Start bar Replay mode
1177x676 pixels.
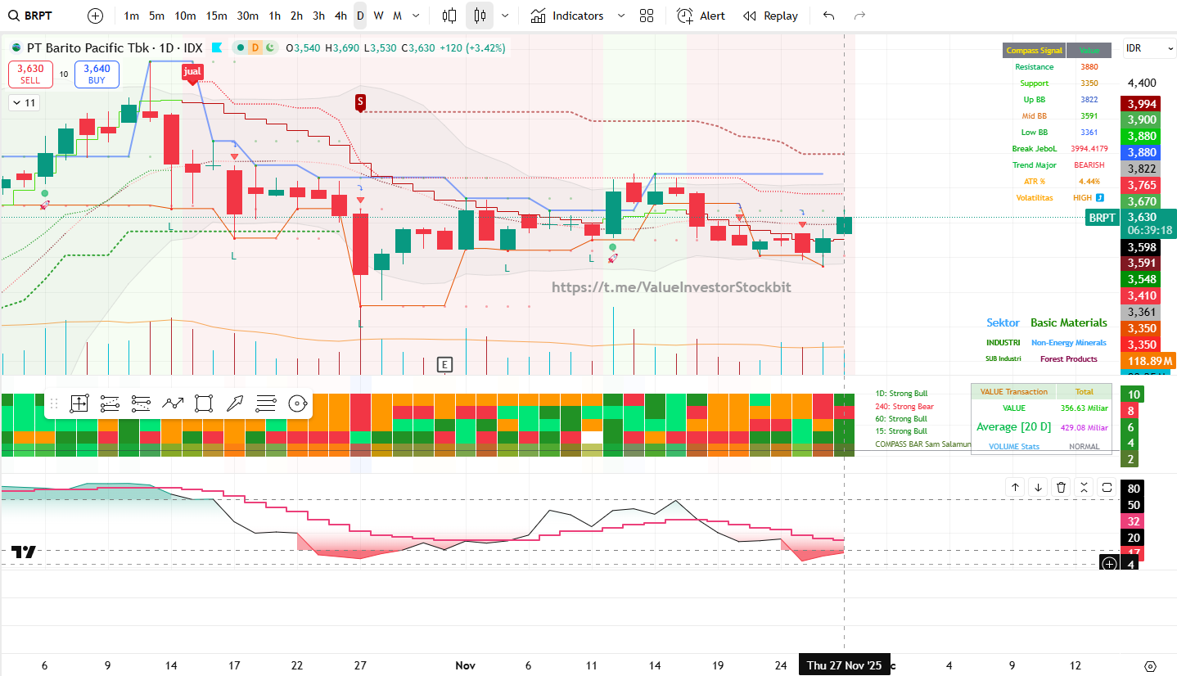[x=770, y=16]
